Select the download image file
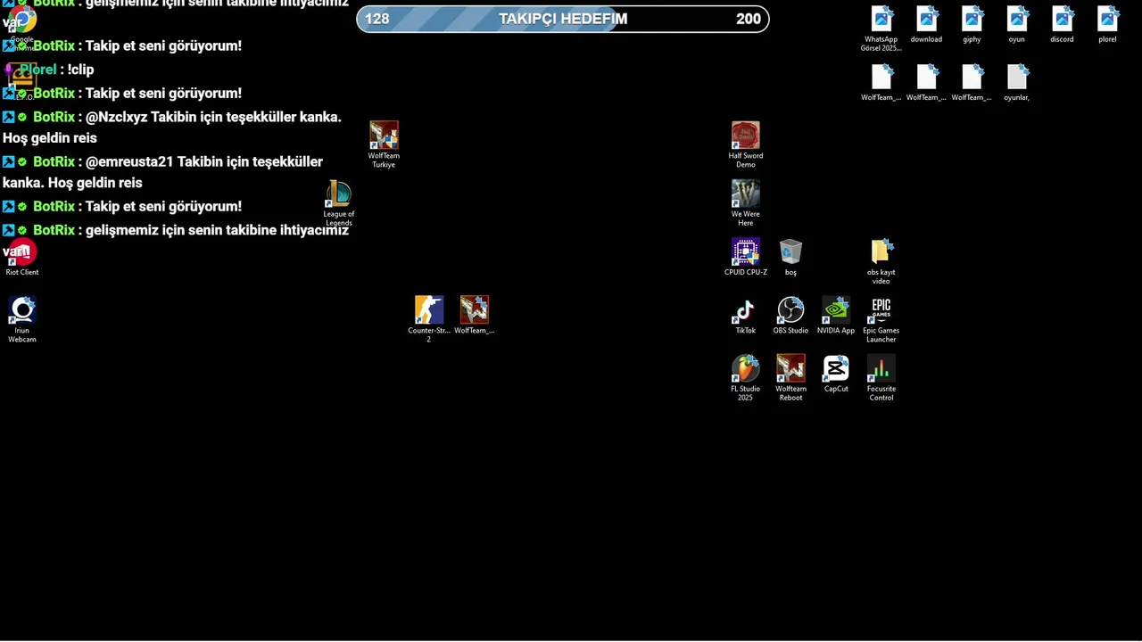 [x=927, y=24]
